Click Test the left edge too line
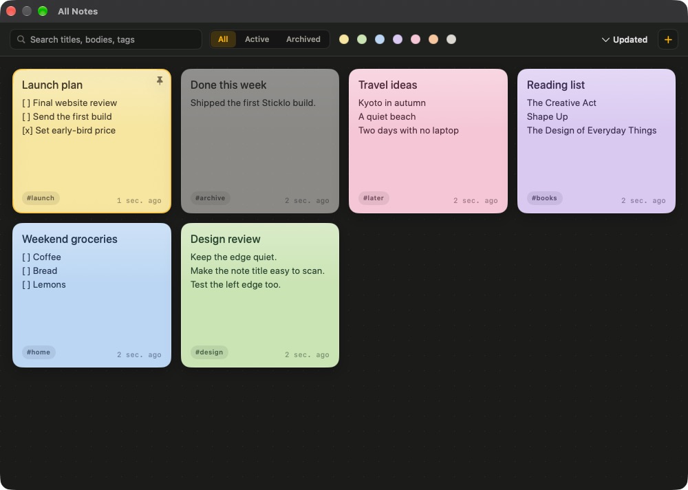 [235, 284]
